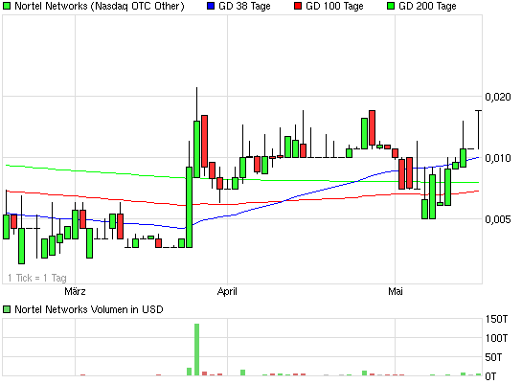Select the 'GD 200 Tage' legend text

pyautogui.click(x=427, y=6)
